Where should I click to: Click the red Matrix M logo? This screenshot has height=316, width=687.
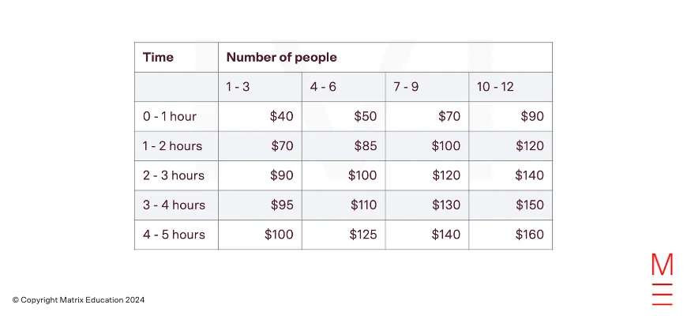[x=662, y=279]
